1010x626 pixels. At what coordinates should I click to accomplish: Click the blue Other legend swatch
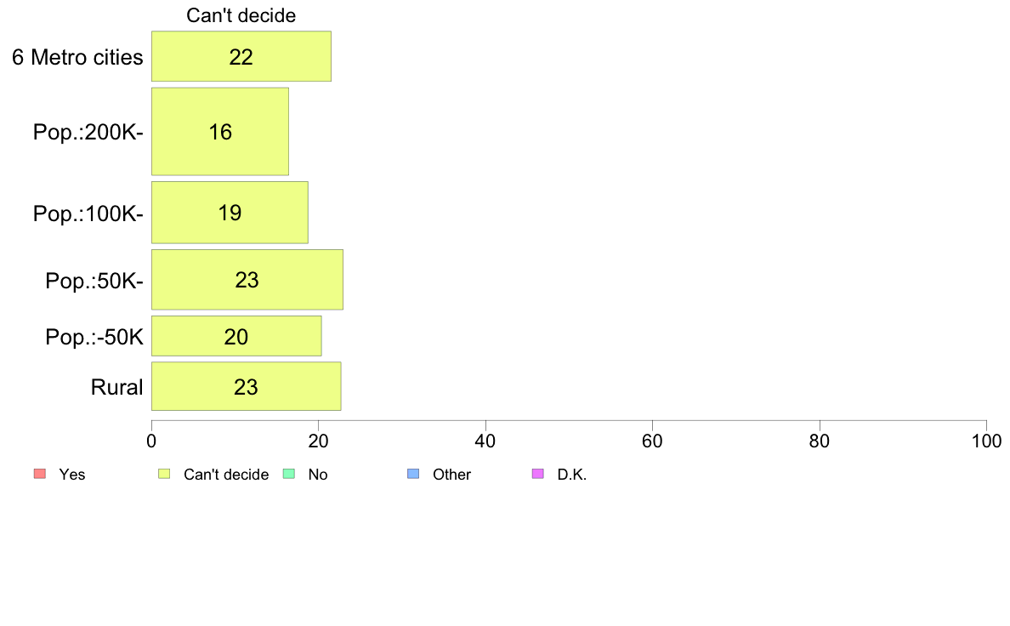(x=413, y=474)
